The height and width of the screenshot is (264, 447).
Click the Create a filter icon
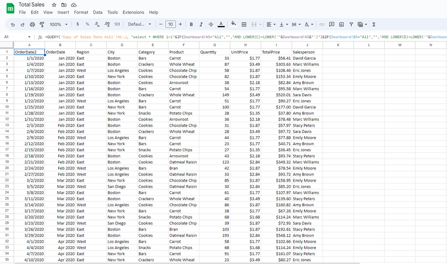351,25
